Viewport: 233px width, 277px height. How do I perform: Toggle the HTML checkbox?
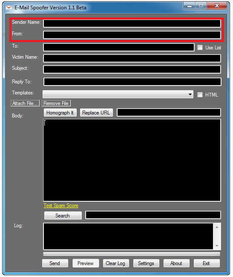(200, 95)
